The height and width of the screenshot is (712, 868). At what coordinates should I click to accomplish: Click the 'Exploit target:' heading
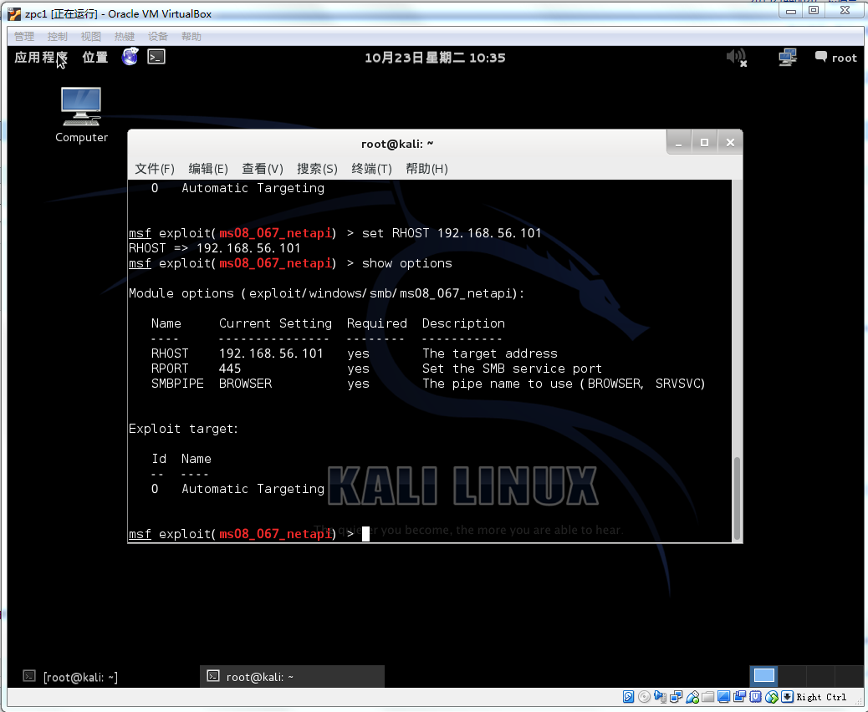click(183, 429)
